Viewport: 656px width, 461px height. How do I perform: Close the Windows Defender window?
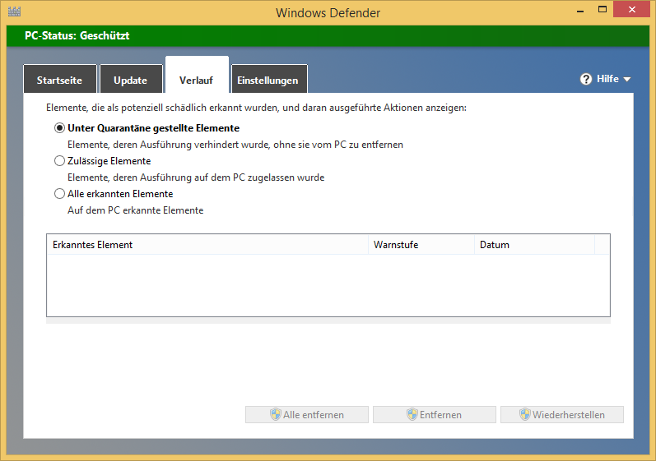click(x=632, y=9)
